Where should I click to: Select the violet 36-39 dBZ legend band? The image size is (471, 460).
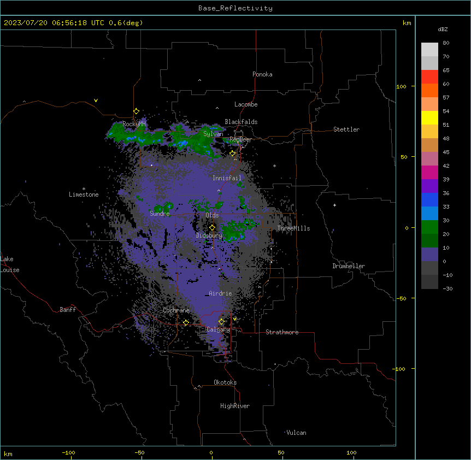pos(429,186)
